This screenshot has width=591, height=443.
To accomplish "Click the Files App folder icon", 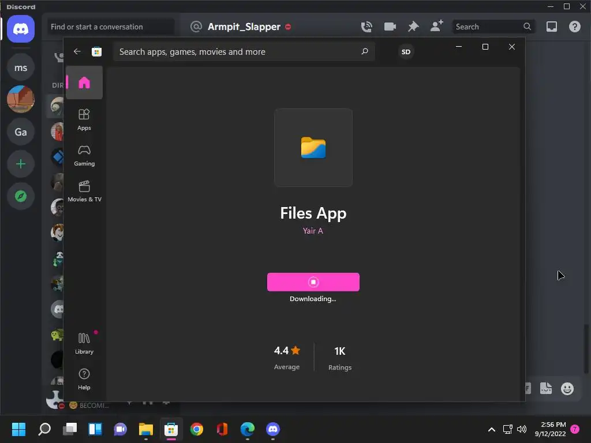I will click(313, 148).
